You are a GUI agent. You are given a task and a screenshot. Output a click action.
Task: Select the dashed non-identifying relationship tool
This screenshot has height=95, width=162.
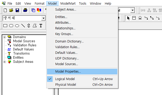click(x=158, y=18)
